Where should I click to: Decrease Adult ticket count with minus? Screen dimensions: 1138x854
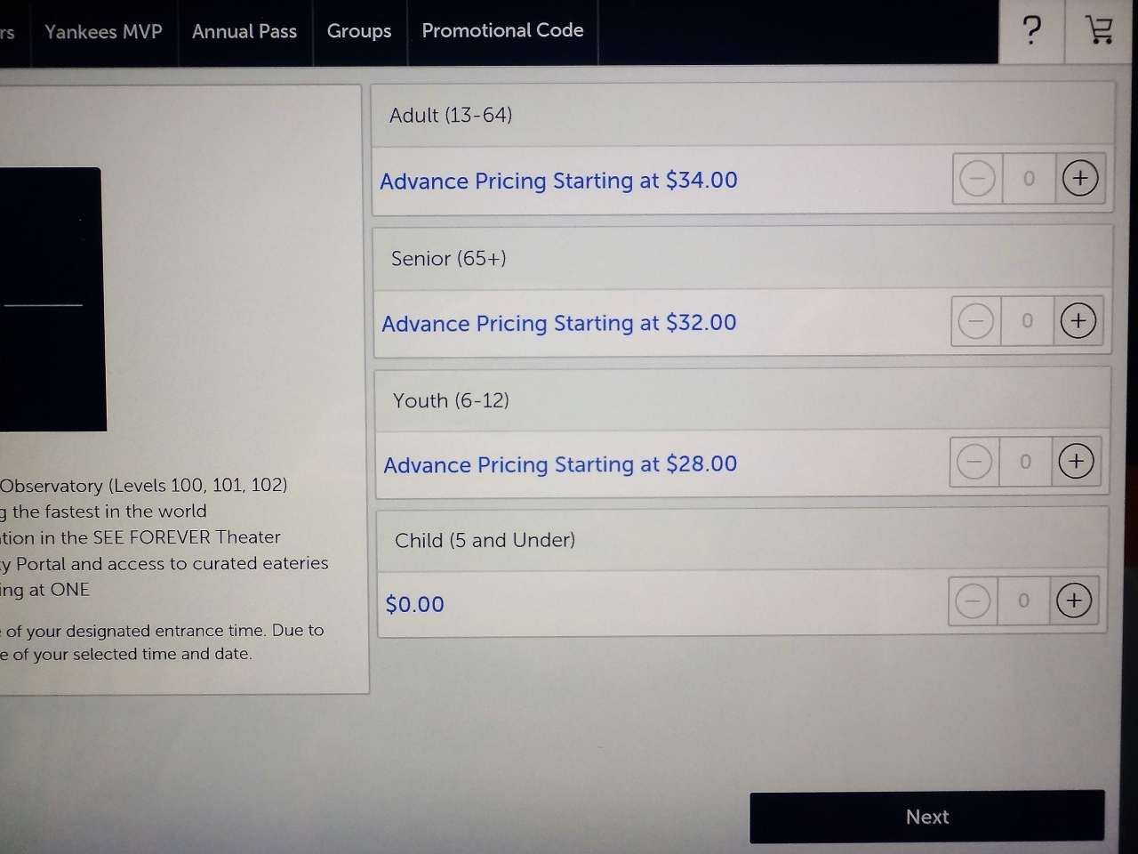(x=977, y=179)
